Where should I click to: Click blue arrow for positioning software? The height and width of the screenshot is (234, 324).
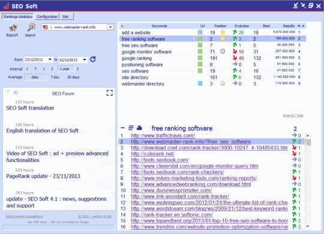click(x=235, y=64)
